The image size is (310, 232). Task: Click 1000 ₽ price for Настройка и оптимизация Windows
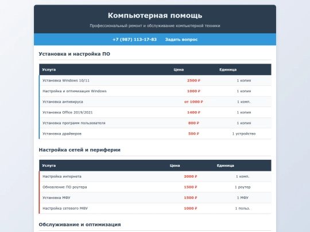193,91
